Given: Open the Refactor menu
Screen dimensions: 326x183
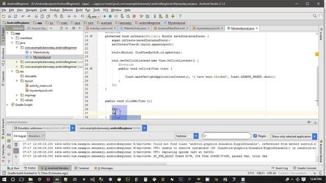Looking at the screenshot, I should point(68,10).
